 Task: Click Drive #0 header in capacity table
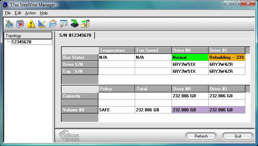pos(190,89)
